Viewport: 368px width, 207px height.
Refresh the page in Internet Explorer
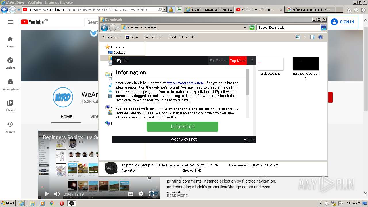179,9
